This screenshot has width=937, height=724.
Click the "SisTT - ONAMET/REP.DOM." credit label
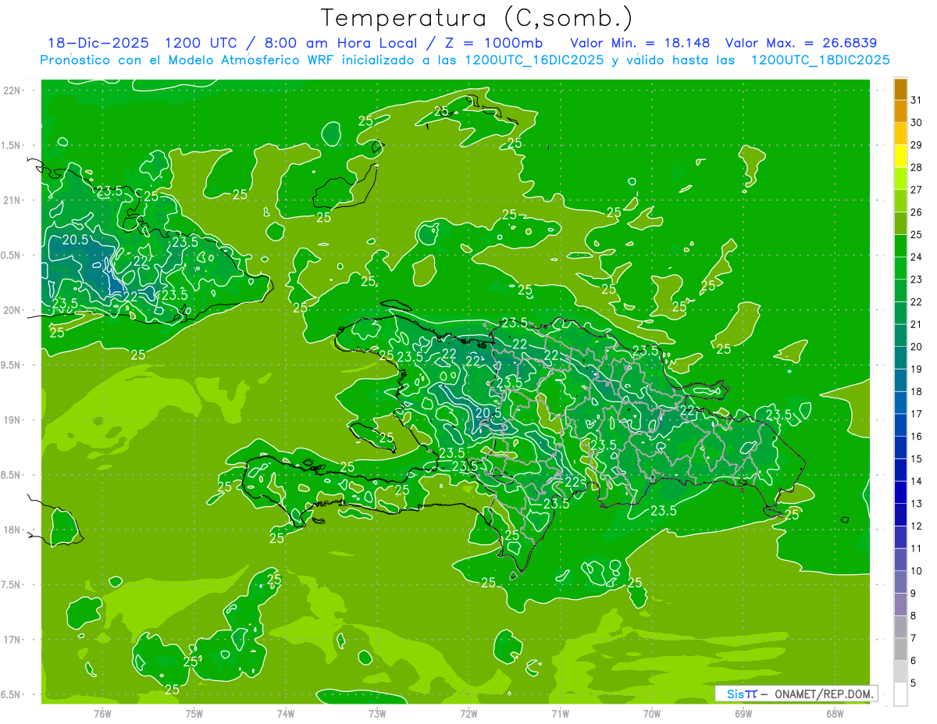(796, 694)
